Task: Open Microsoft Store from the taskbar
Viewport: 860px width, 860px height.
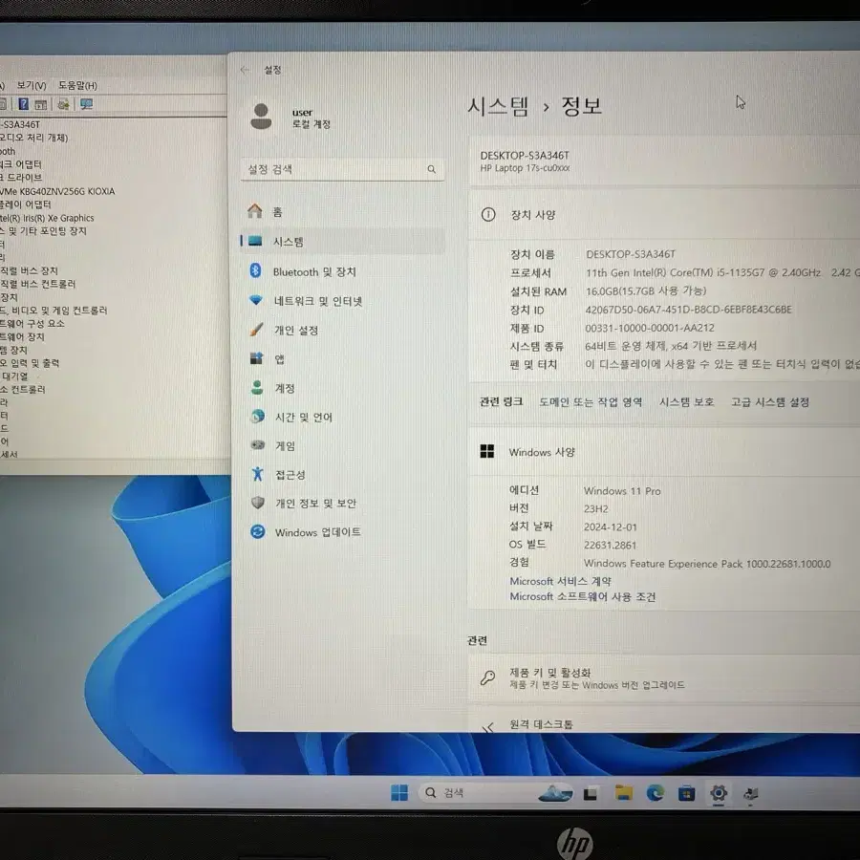Action: pos(687,793)
